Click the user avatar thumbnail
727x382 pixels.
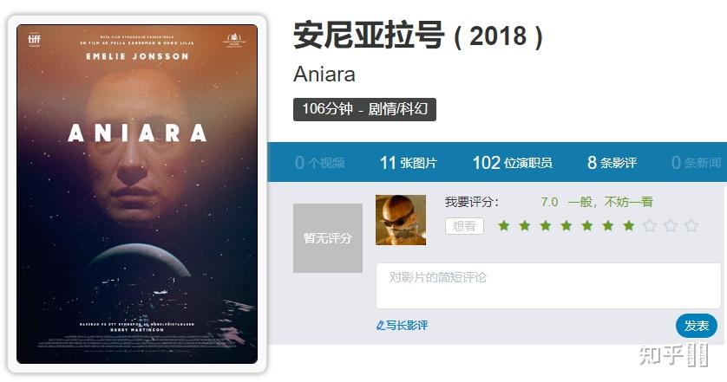401,220
